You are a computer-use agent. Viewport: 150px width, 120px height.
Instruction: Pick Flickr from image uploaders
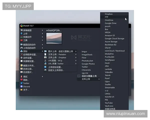point(88,58)
